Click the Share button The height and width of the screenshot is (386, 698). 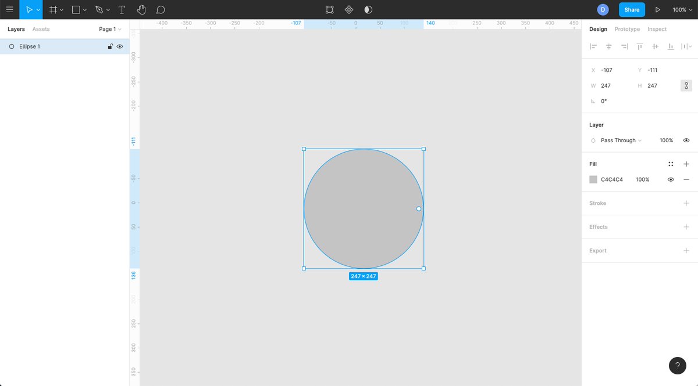coord(632,9)
